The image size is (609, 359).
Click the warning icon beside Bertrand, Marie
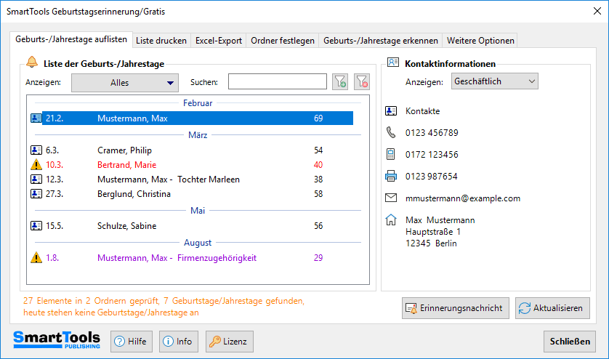coord(36,165)
